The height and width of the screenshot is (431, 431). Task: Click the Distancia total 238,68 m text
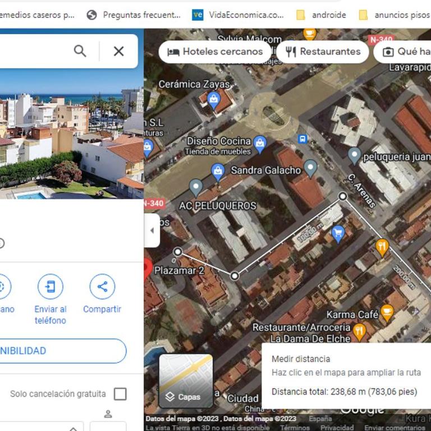[x=344, y=391]
